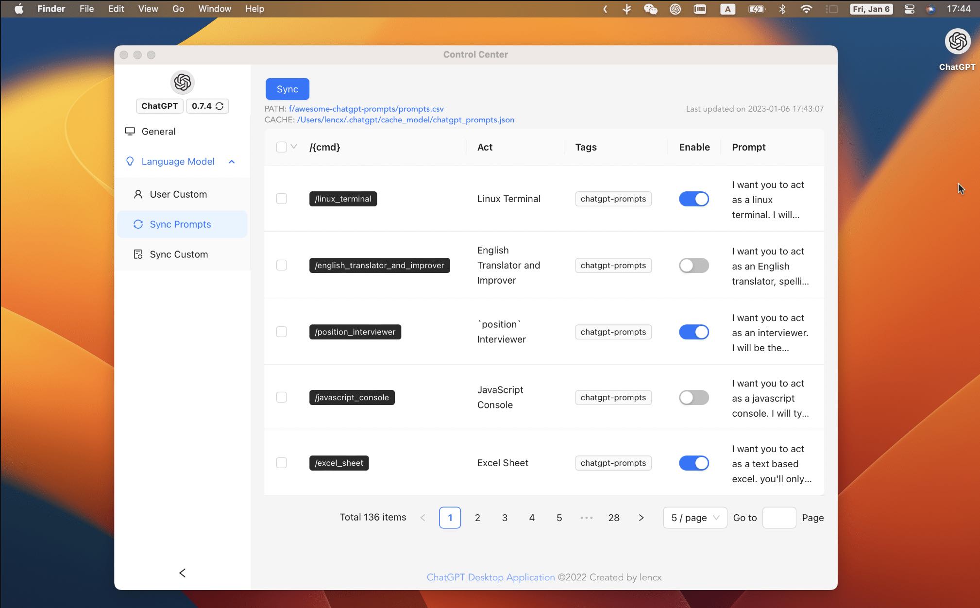
Task: Click the blue Sync button
Action: click(x=287, y=89)
